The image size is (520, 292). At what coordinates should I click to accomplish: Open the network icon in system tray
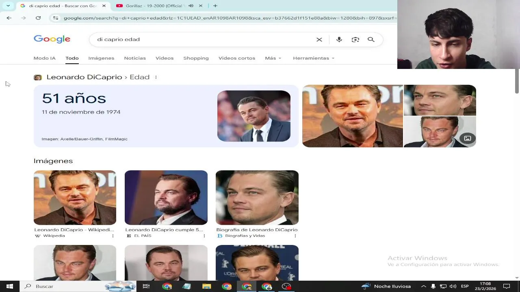[443, 286]
